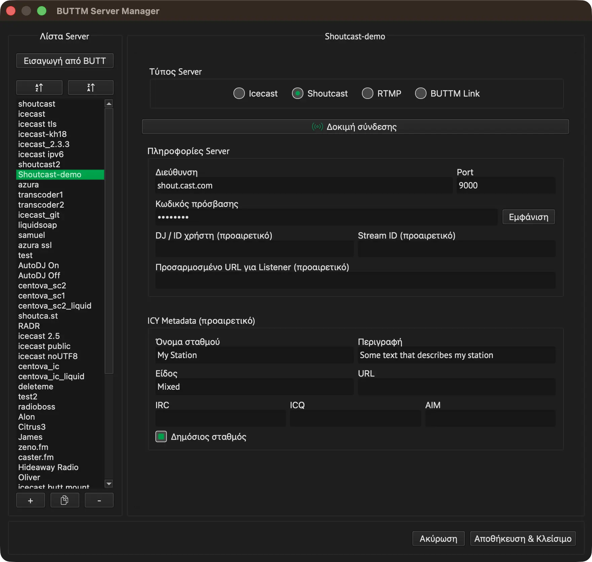Click Δοκιμή σύνδεσης test connection button
This screenshot has width=592, height=562.
coord(356,127)
